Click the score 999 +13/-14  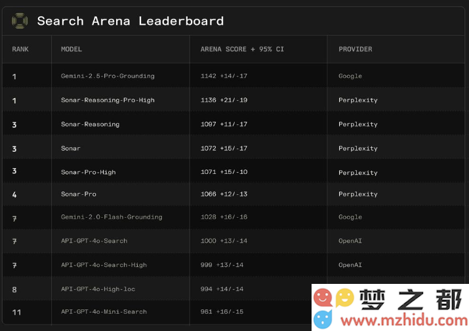(222, 265)
